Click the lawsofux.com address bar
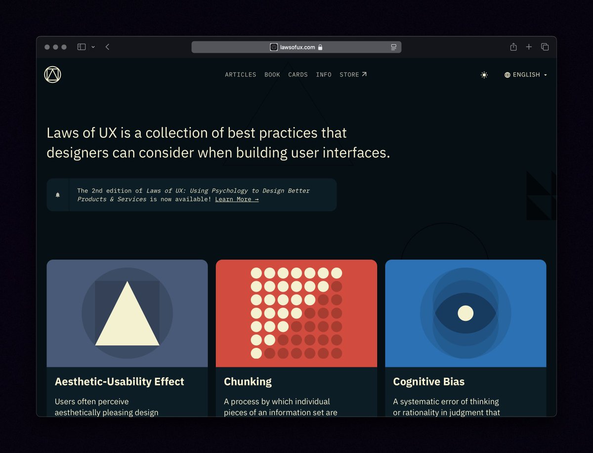Image resolution: width=593 pixels, height=453 pixels. pyautogui.click(x=296, y=47)
